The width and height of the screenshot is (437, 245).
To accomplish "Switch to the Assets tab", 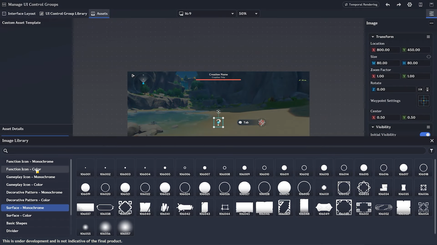I will (99, 14).
